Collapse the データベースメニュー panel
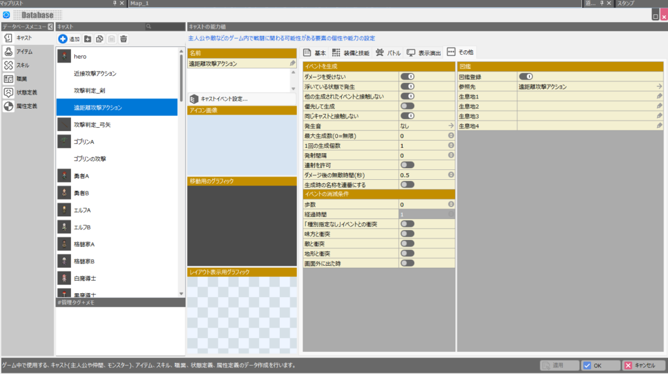Image resolution: width=668 pixels, height=374 pixels. tap(50, 27)
